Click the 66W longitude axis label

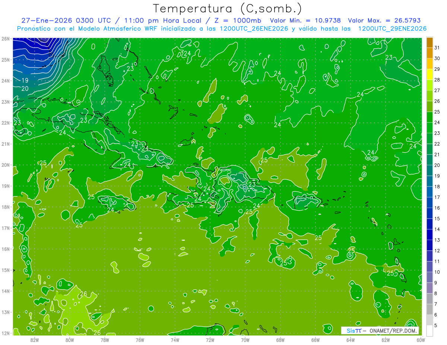316,339
